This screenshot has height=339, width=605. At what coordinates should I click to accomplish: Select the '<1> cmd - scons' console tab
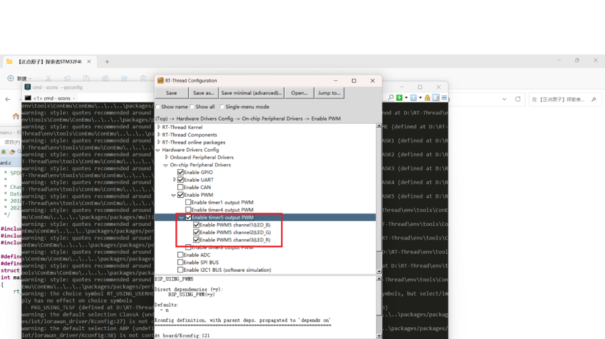pyautogui.click(x=50, y=97)
